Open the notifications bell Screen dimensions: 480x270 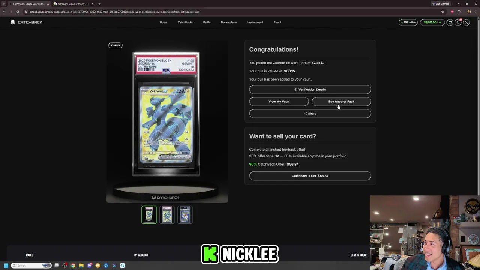(x=458, y=22)
